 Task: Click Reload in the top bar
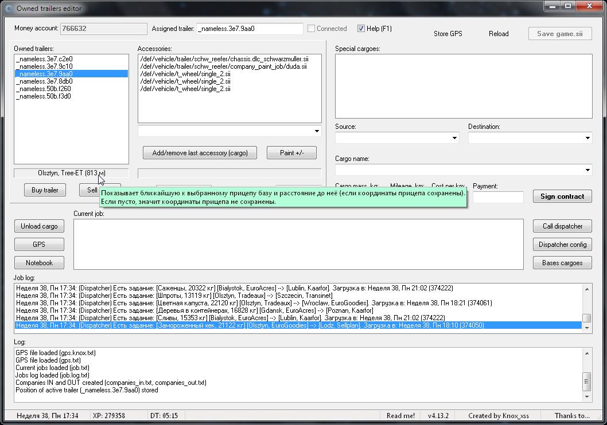pyautogui.click(x=498, y=34)
